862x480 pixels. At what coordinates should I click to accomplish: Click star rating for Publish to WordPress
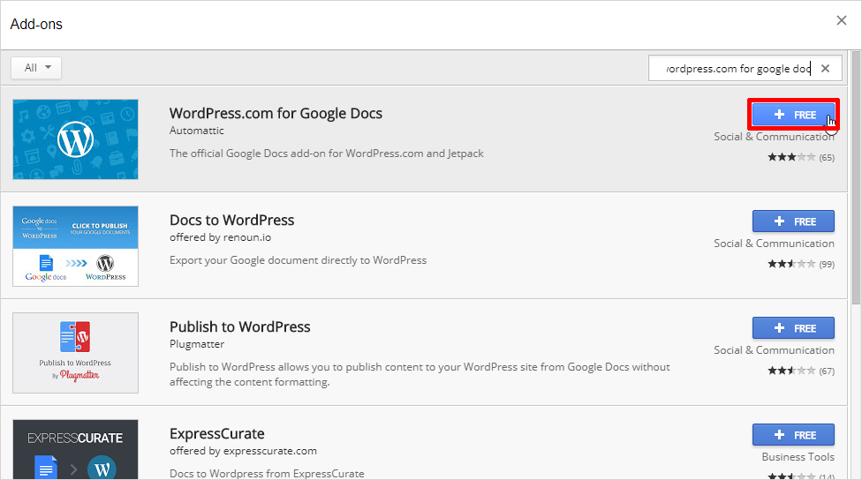coord(790,371)
